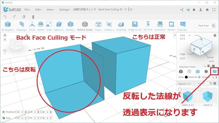Viewport: 219px width, 123px height.
Task: Open the File menu
Action: tap(27, 10)
